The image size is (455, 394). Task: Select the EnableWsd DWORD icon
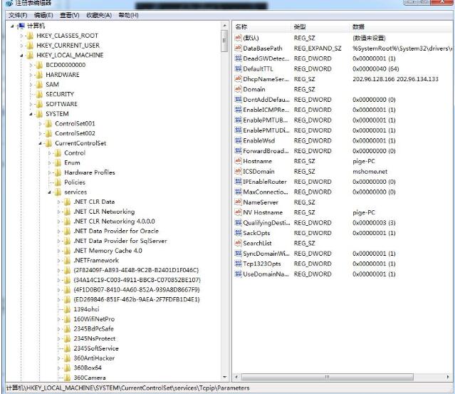point(238,140)
